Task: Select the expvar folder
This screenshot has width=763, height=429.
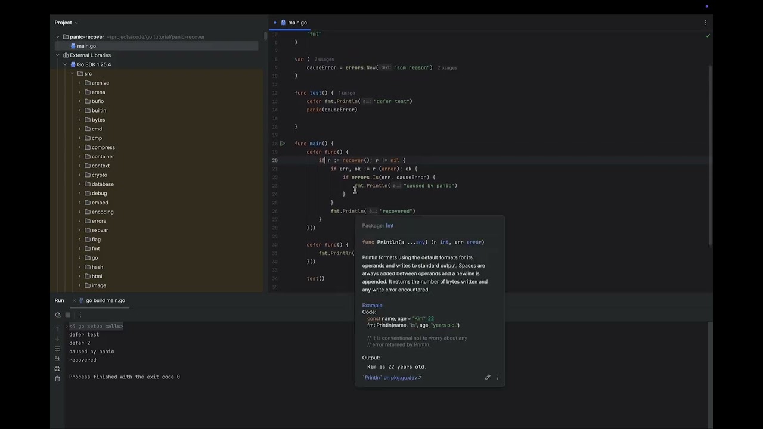Action: [100, 231]
